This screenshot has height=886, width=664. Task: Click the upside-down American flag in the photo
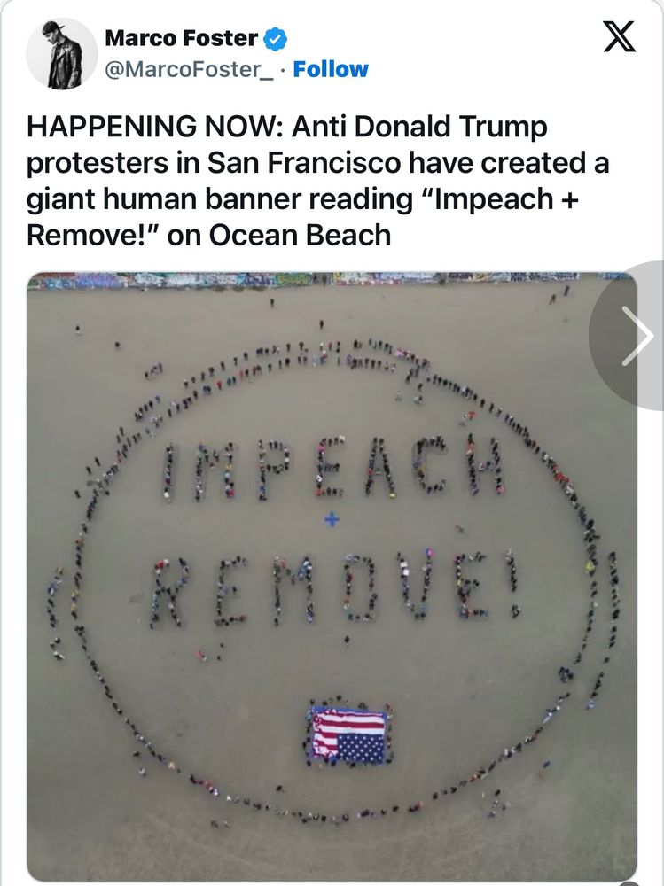(x=349, y=735)
